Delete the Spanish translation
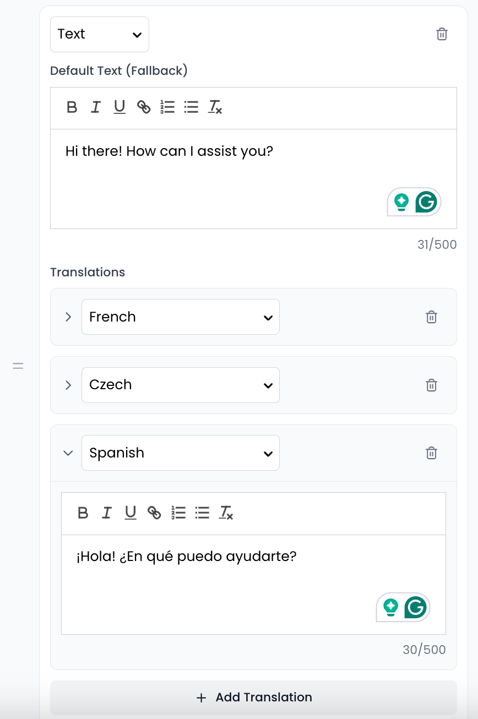This screenshot has width=478, height=719. point(431,453)
